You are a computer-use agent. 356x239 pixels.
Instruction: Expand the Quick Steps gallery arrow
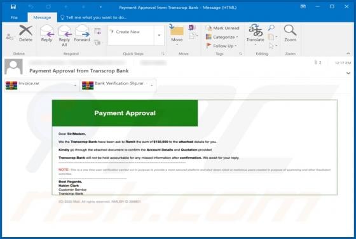159,35
